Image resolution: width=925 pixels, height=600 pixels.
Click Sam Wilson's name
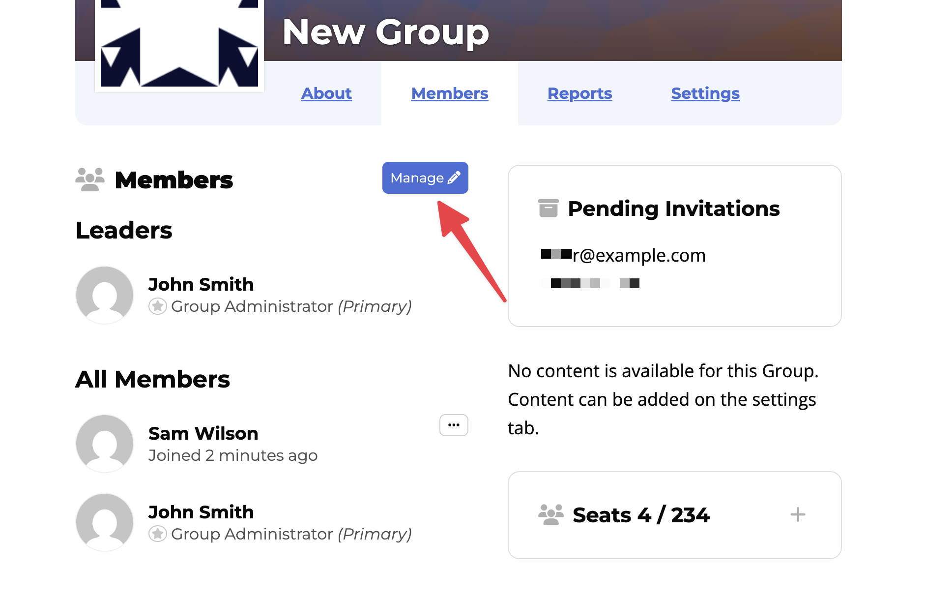[x=203, y=433]
